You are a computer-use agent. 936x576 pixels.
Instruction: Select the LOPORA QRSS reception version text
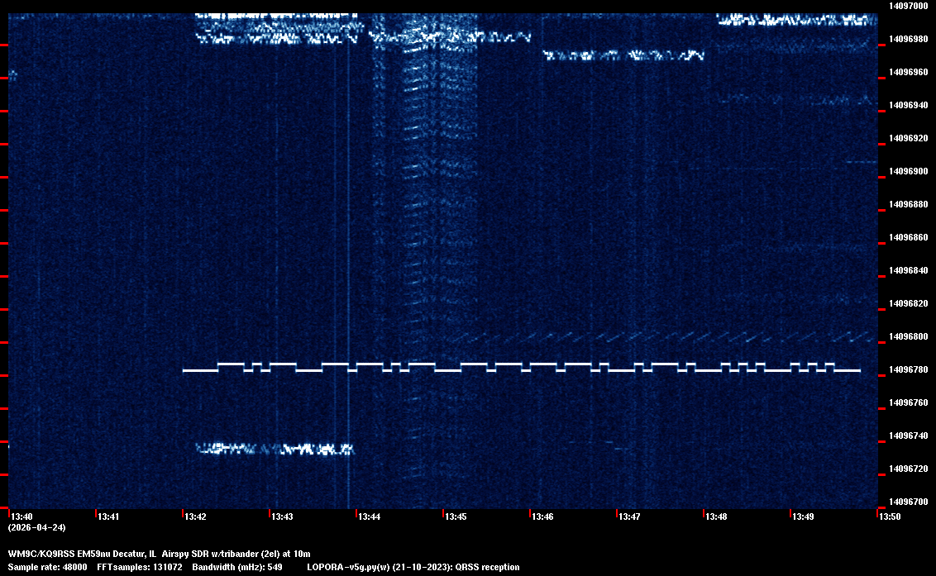(413, 568)
